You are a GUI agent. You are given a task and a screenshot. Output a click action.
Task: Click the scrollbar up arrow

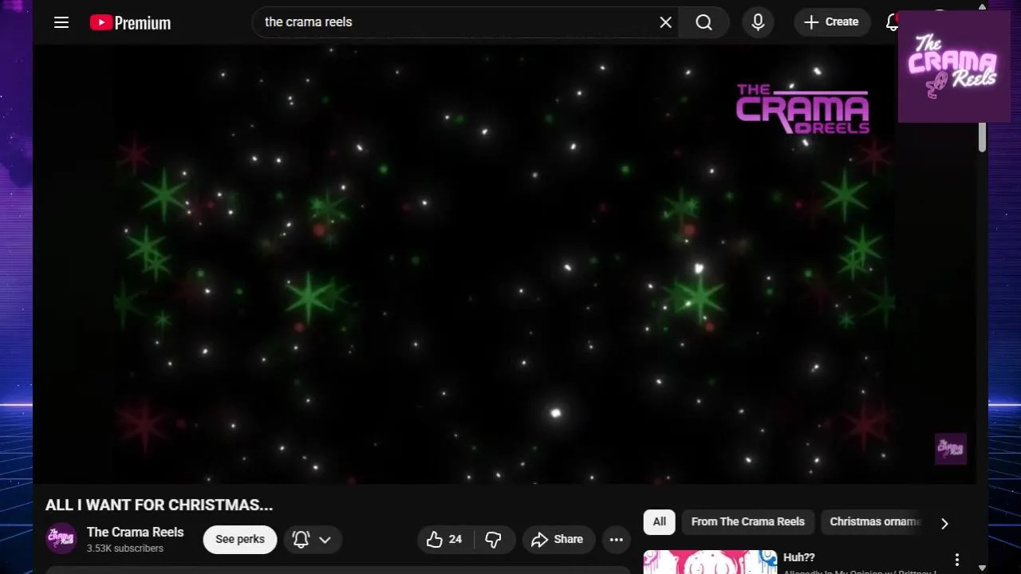click(982, 6)
